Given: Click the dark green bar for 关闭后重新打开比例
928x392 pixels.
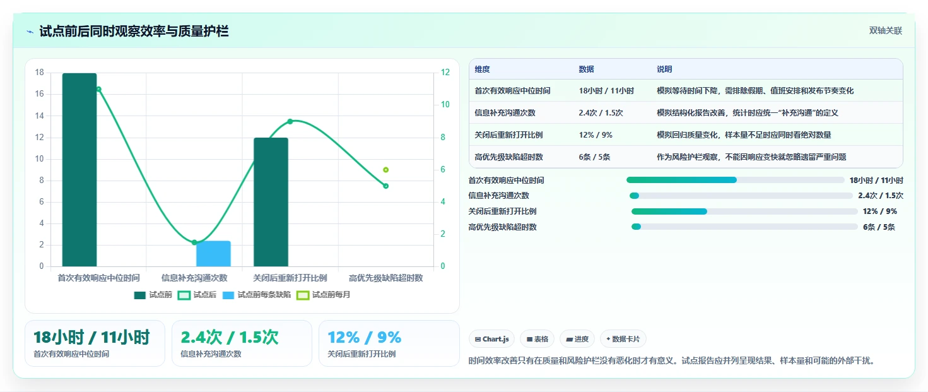Looking at the screenshot, I should [271, 202].
